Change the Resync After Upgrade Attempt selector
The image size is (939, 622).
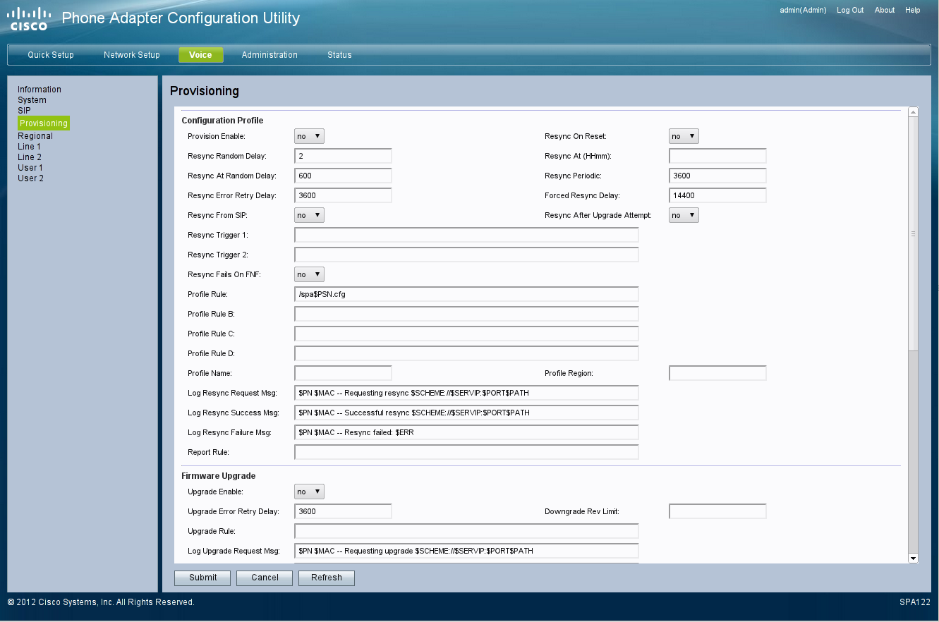[683, 215]
